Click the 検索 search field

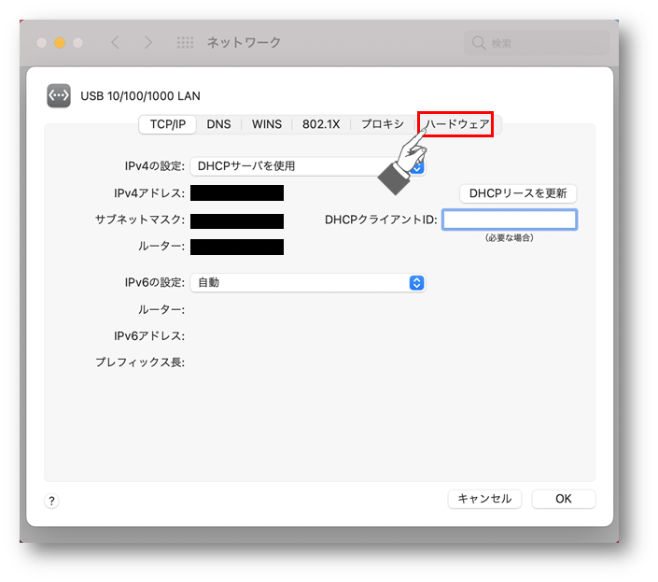[x=537, y=43]
